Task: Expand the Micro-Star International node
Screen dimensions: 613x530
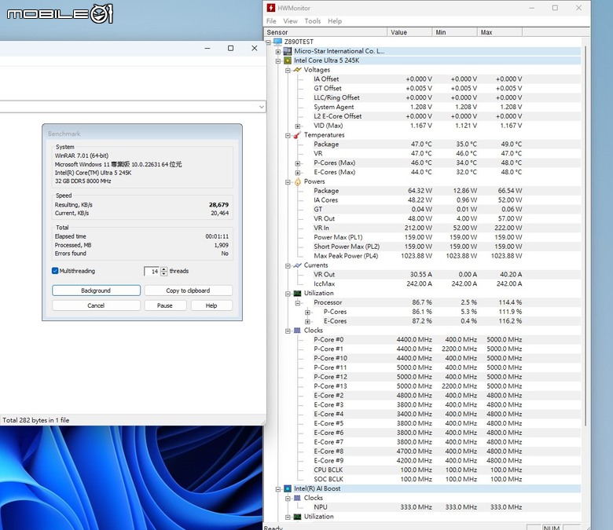Action: point(278,52)
